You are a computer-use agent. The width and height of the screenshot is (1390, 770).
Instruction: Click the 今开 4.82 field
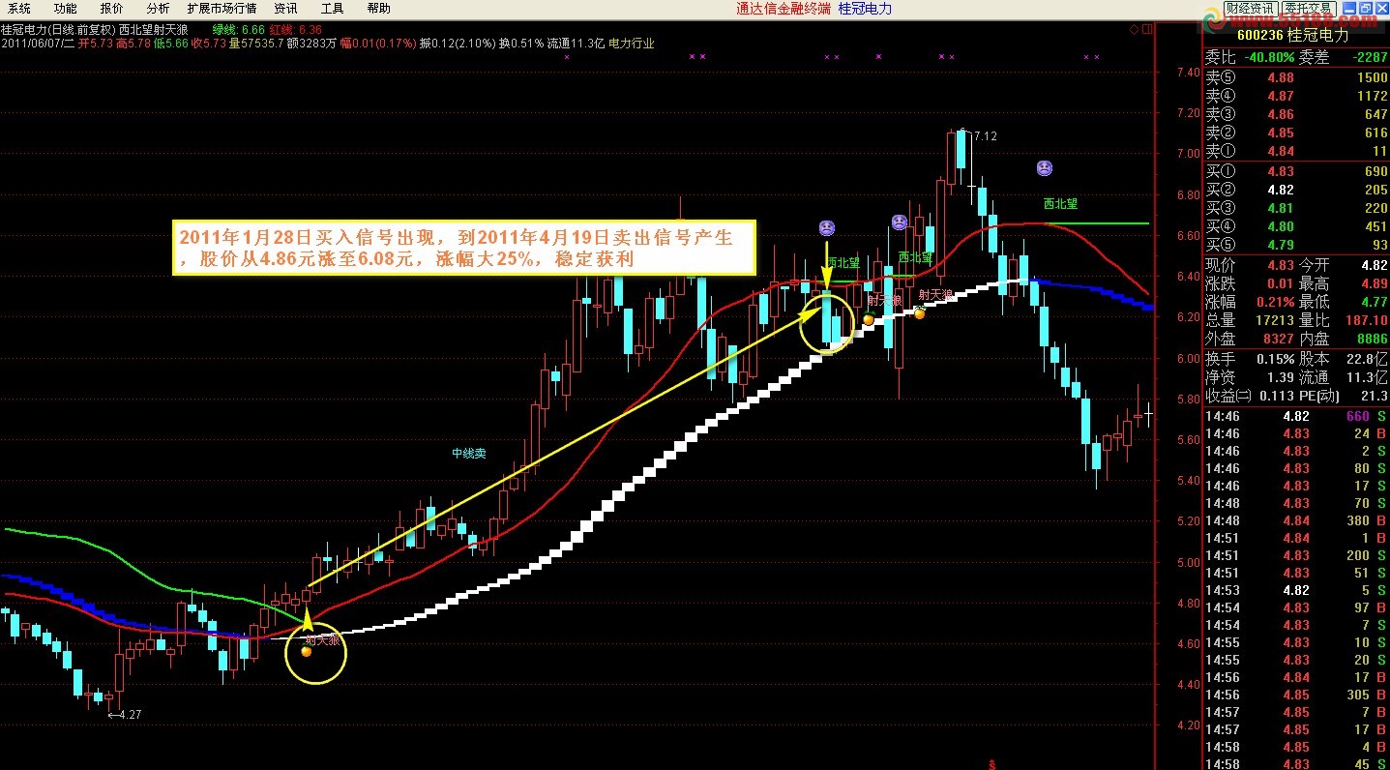click(x=1343, y=265)
